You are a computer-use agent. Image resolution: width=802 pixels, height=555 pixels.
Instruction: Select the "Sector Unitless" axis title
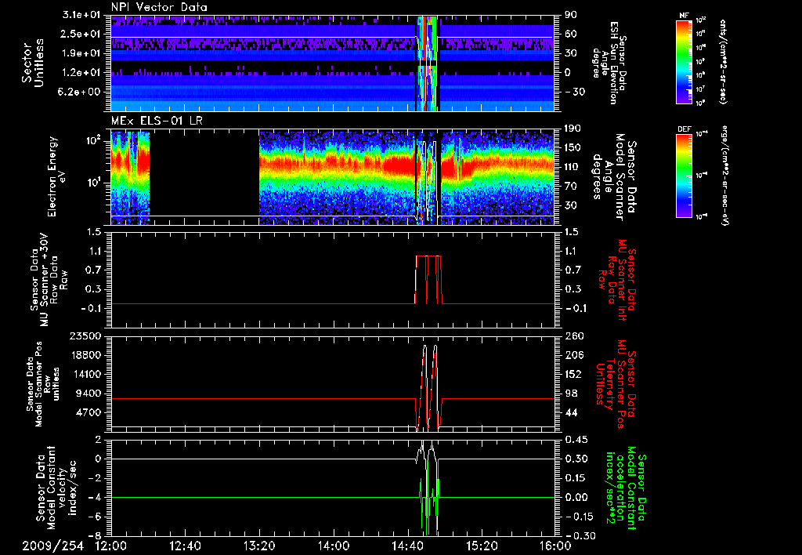pos(33,63)
